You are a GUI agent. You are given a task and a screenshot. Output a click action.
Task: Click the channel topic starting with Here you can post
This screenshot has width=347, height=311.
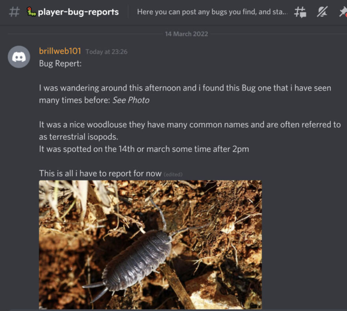[212, 12]
